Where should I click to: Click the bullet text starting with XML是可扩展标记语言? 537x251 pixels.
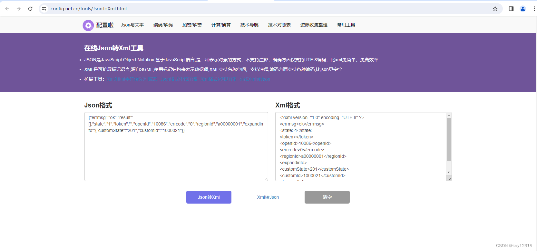[213, 69]
